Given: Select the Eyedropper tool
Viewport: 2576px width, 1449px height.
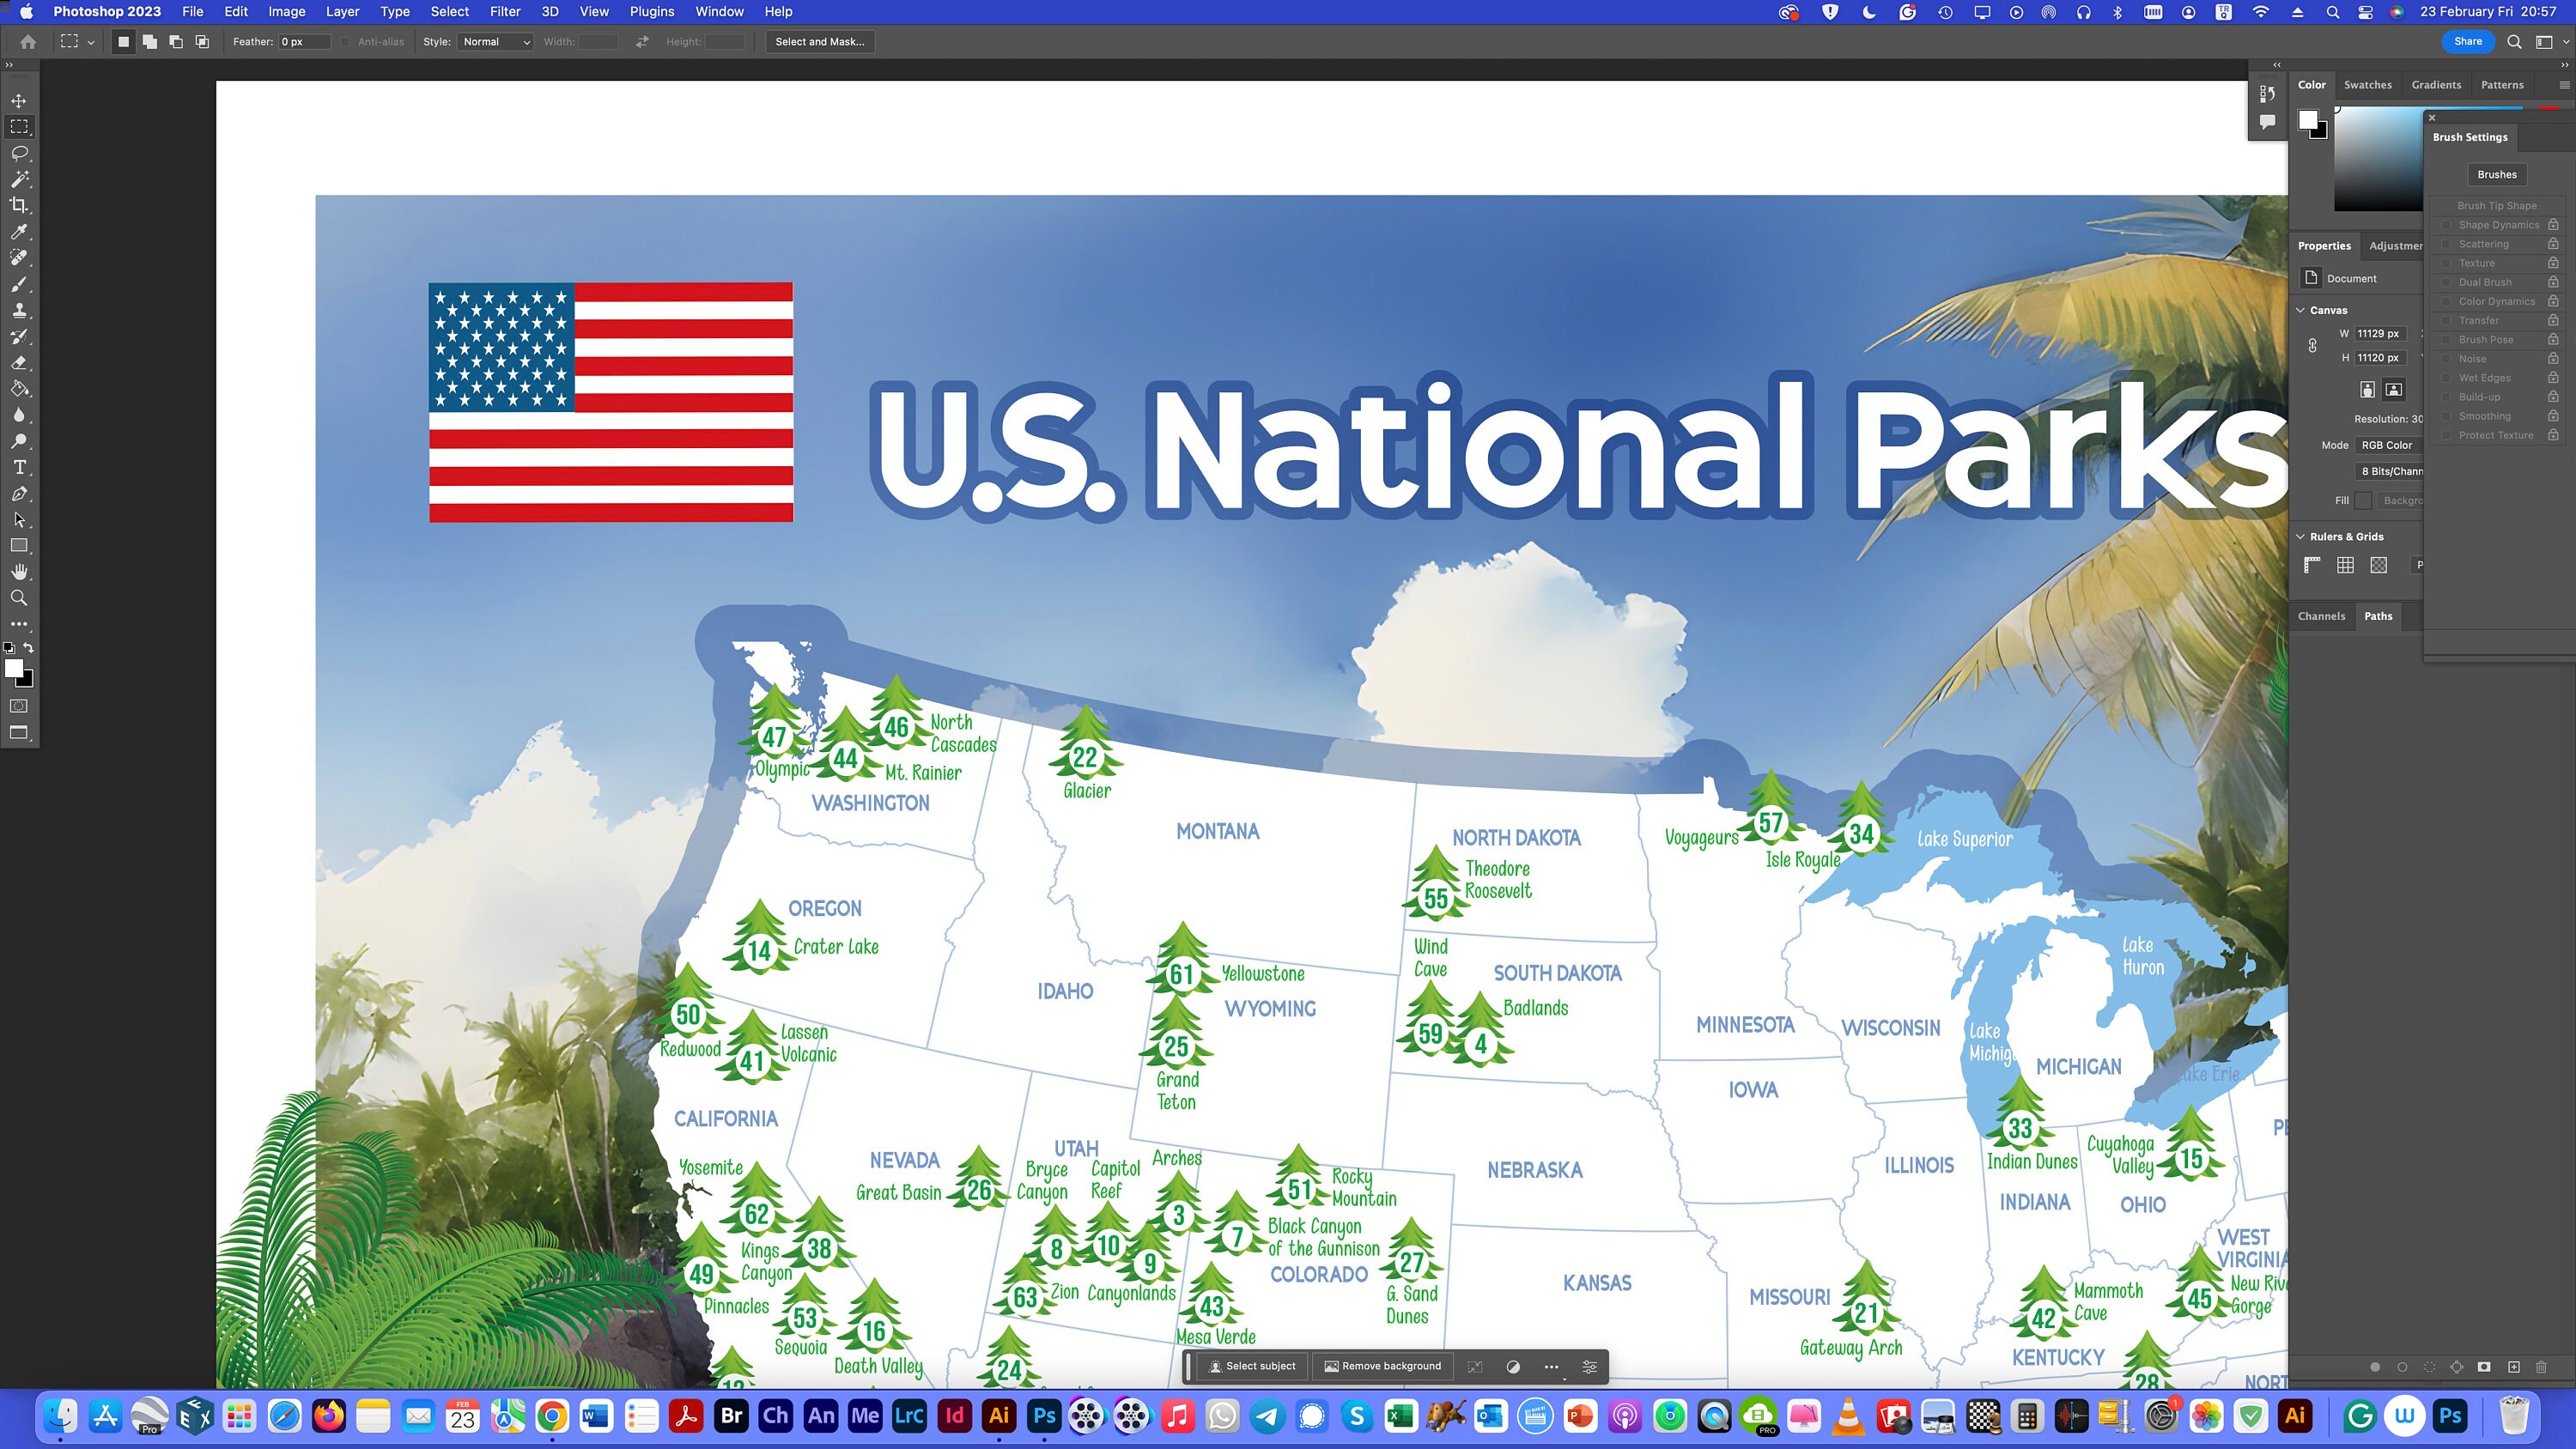Looking at the screenshot, I should 18,233.
